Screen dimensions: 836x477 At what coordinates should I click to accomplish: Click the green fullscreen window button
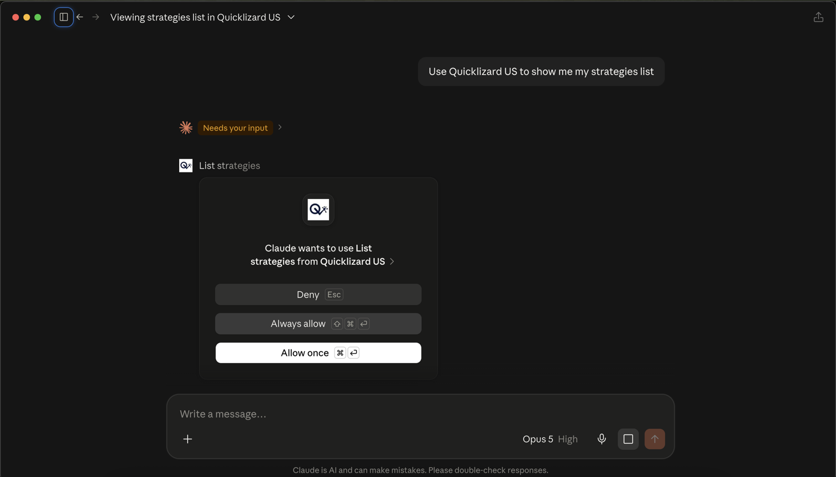38,17
